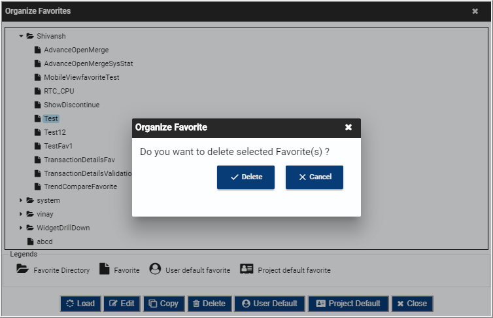The width and height of the screenshot is (493, 318).
Task: Load the selected favorite
Action: [x=80, y=304]
